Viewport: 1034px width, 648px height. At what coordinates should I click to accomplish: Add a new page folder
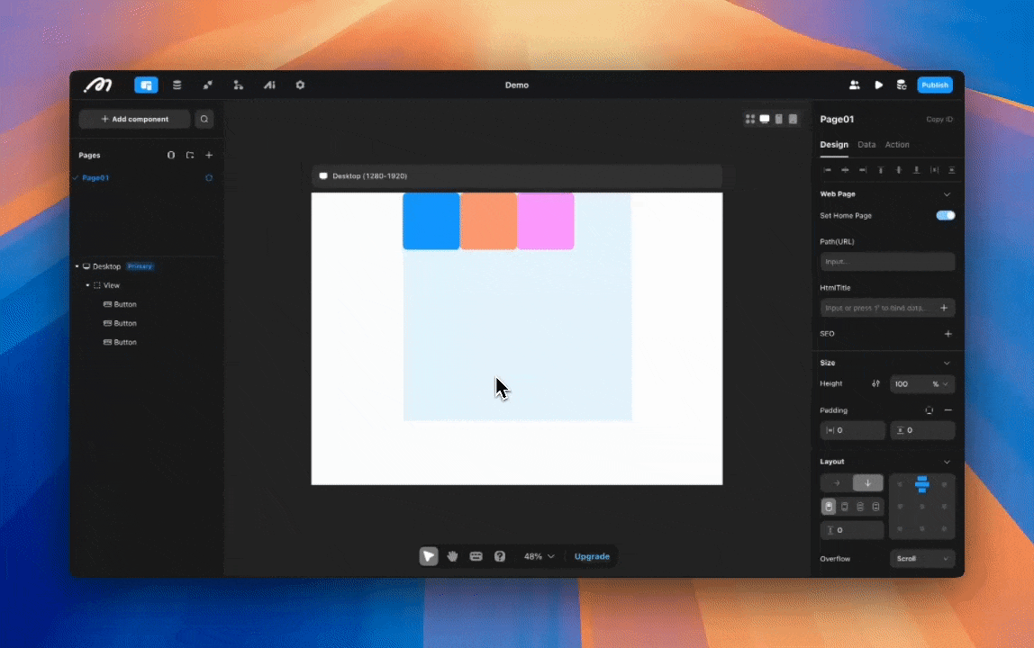pos(190,155)
